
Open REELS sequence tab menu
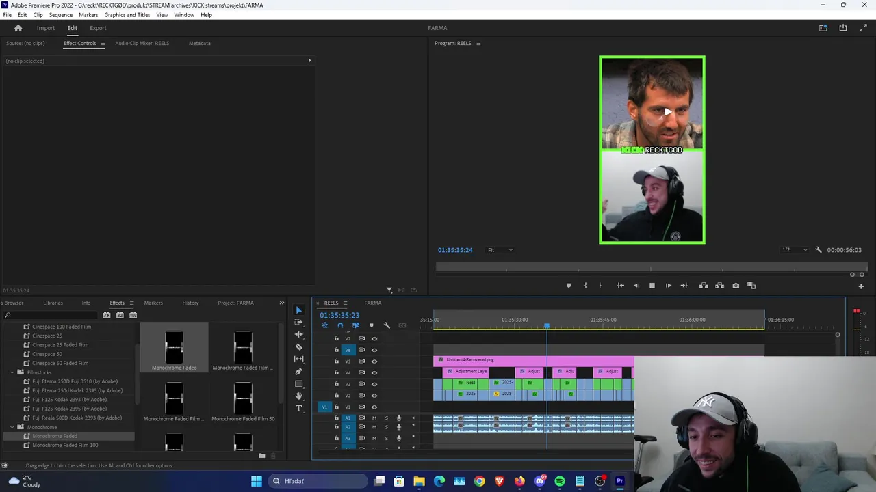click(345, 303)
